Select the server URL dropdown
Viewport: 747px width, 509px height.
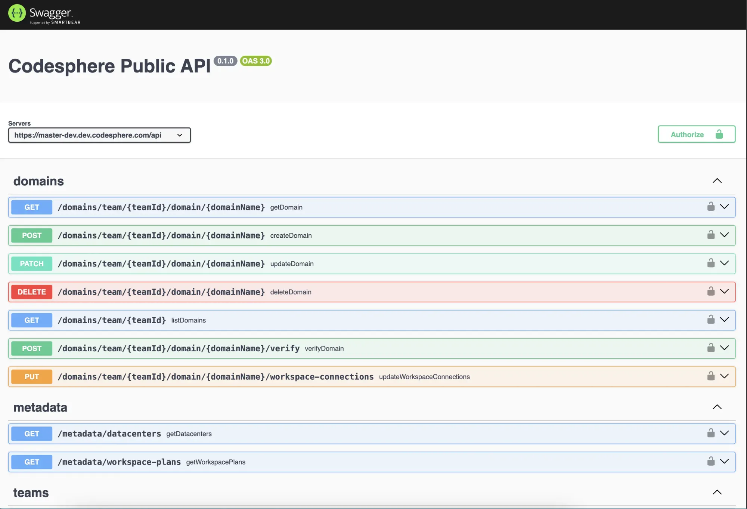pyautogui.click(x=99, y=135)
